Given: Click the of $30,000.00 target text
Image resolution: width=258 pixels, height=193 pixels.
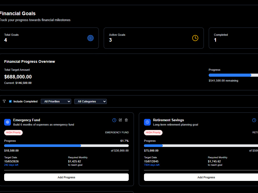Looking at the screenshot, I should click(x=120, y=151).
